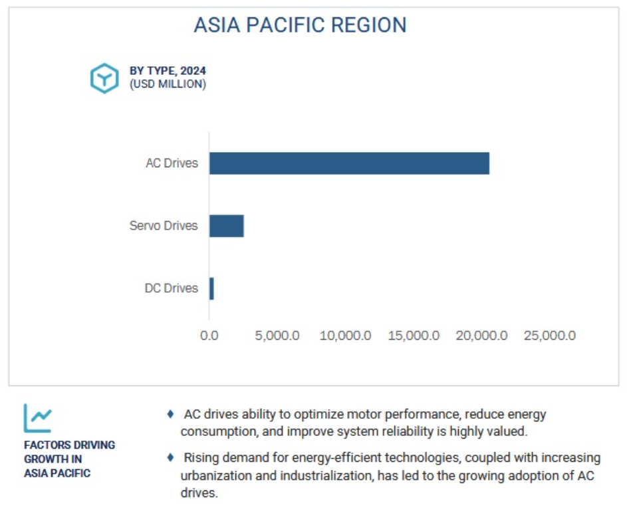Click the '(USD MILLION)' unit label
The width and height of the screenshot is (627, 505).
[x=168, y=84]
